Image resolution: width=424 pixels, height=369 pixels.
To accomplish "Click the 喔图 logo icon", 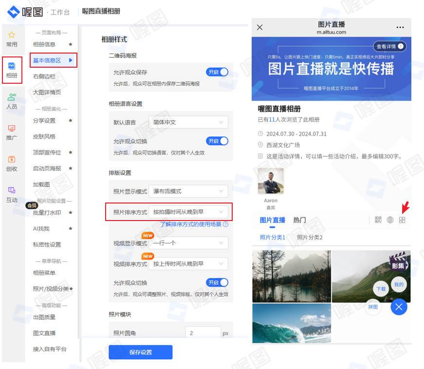I will [x=14, y=12].
